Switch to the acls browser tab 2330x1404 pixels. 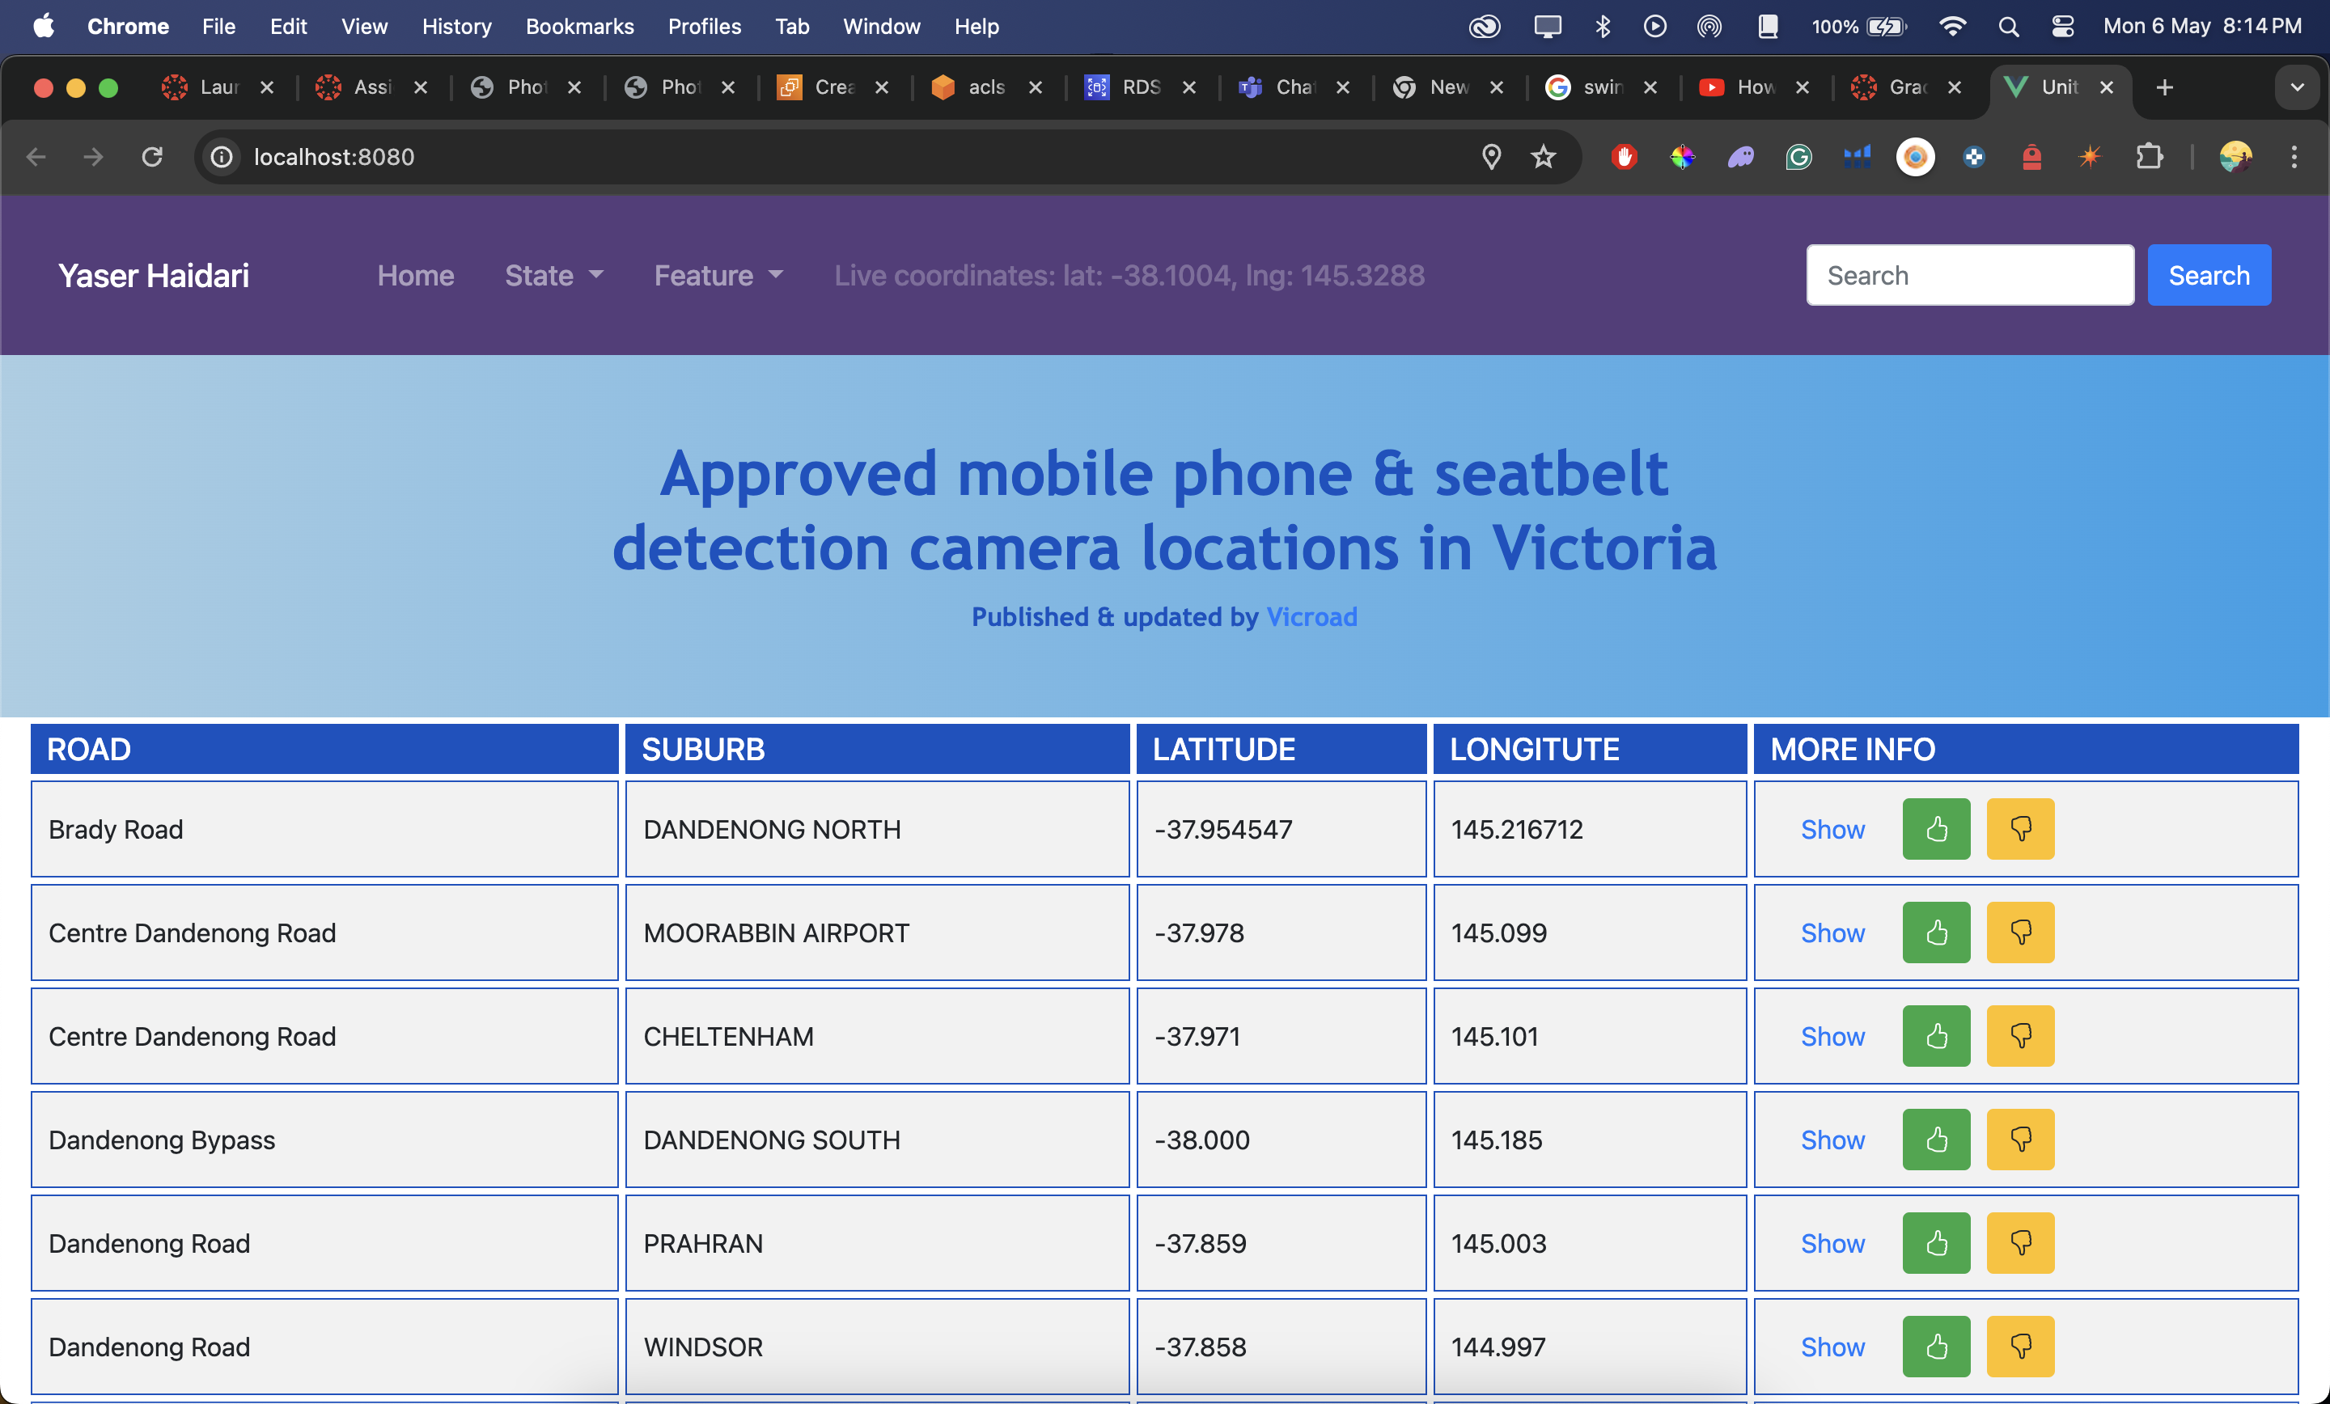[x=986, y=87]
